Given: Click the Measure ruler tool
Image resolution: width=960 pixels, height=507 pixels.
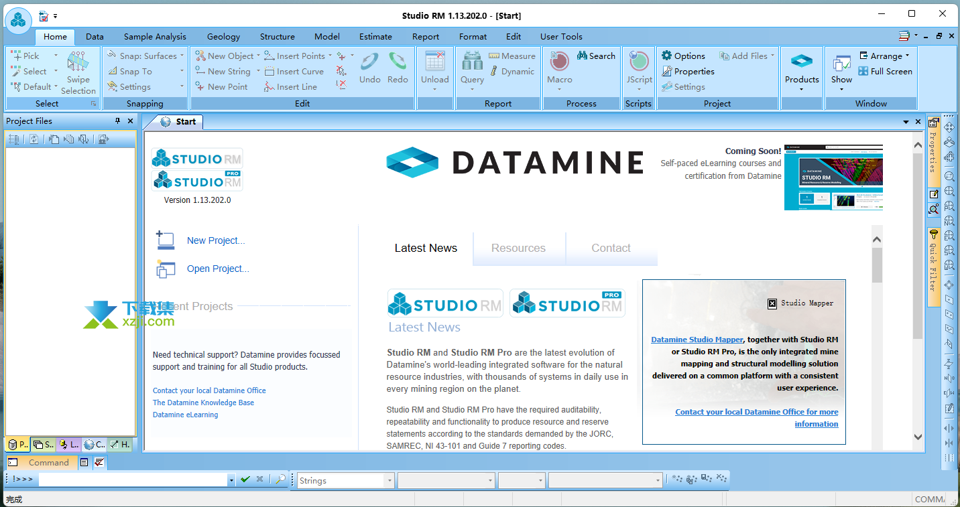Looking at the screenshot, I should [x=512, y=56].
